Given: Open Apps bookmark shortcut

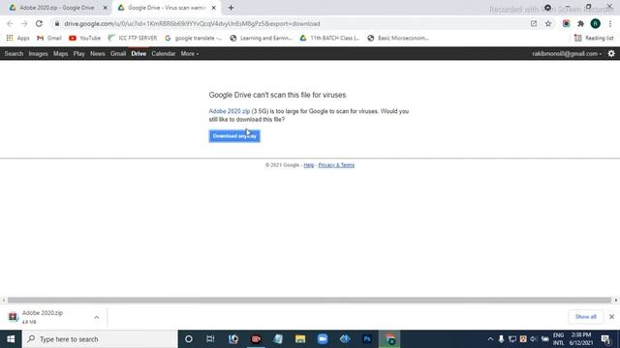Looking at the screenshot, I should [x=17, y=38].
